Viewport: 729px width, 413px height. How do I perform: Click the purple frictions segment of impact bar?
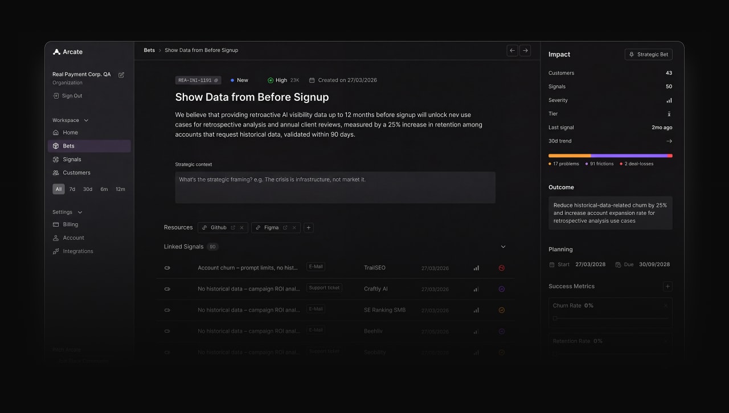(629, 156)
